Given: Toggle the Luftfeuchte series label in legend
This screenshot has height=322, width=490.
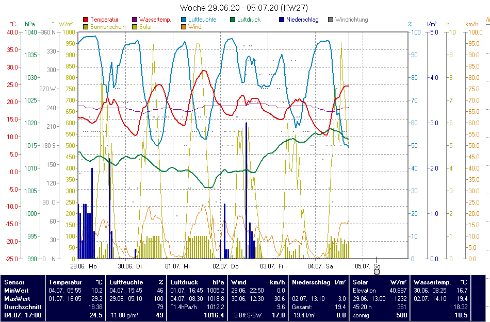Looking at the screenshot, I should pos(202,20).
